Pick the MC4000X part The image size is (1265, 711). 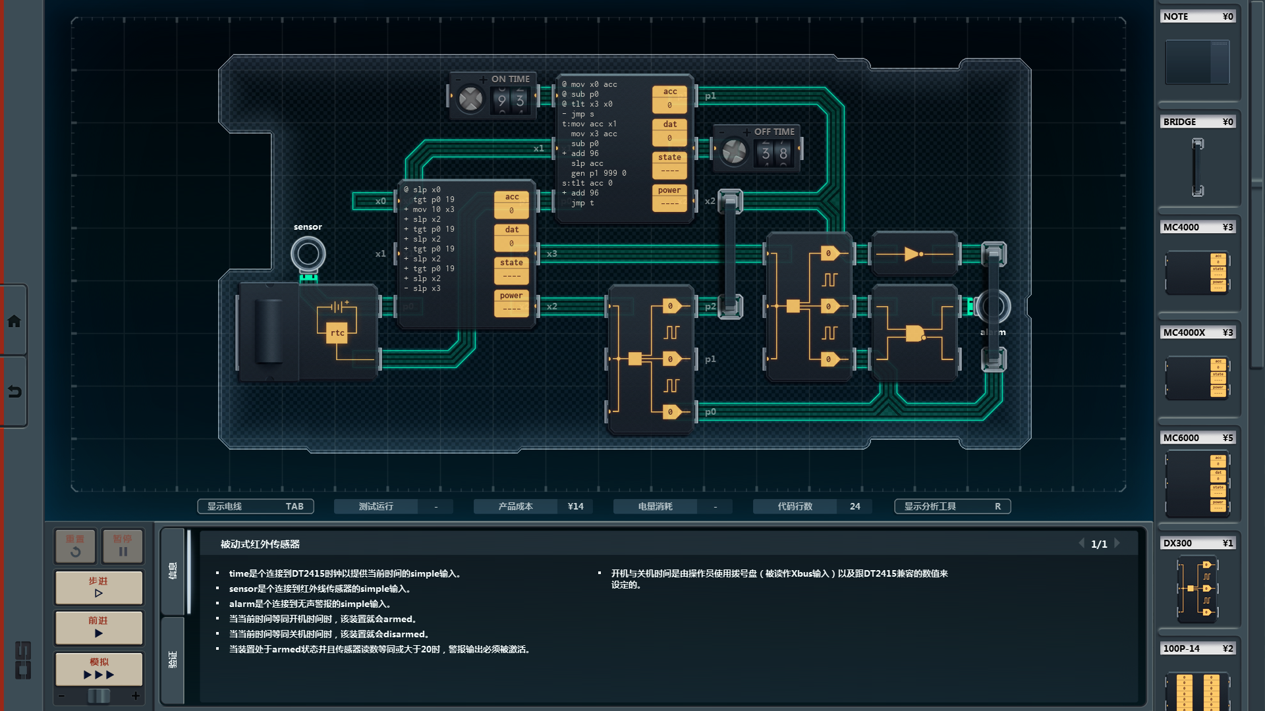click(1197, 378)
